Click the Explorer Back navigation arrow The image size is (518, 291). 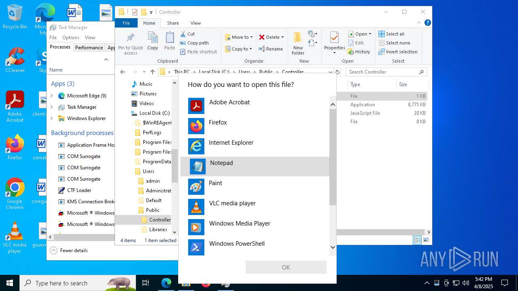(x=123, y=72)
